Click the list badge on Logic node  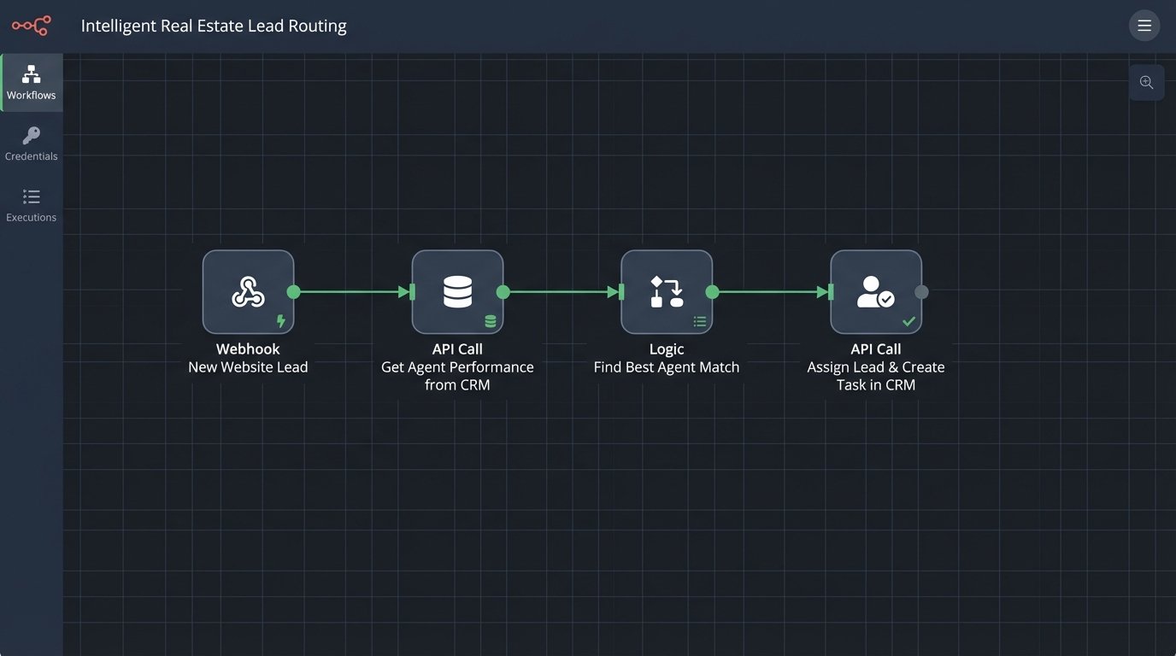point(700,322)
